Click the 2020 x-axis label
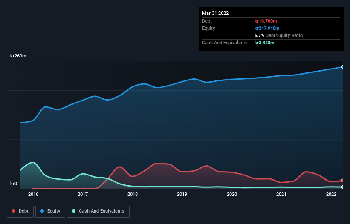The width and height of the screenshot is (350, 224). tap(232, 194)
